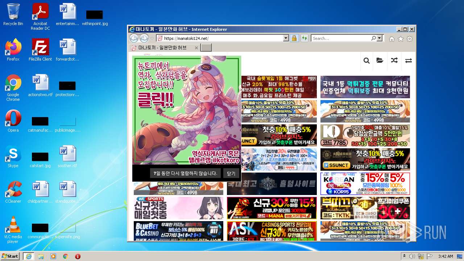Open Recycle Bin desktop icon
Screen dimensions: 464x261
pyautogui.click(x=13, y=15)
